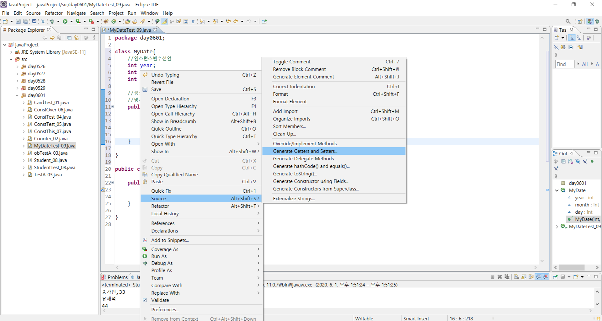Select Generate Constructor using Fields

tap(334, 181)
